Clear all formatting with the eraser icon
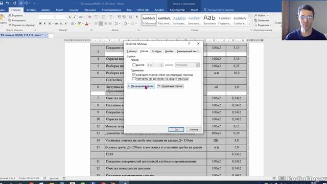This screenshot has width=327, height=184. coord(90,17)
